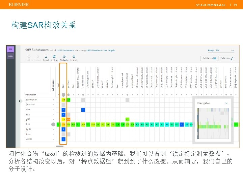Select the purple 909 sidebar tab
The width and height of the screenshot is (243, 182).
pyautogui.click(x=10, y=49)
